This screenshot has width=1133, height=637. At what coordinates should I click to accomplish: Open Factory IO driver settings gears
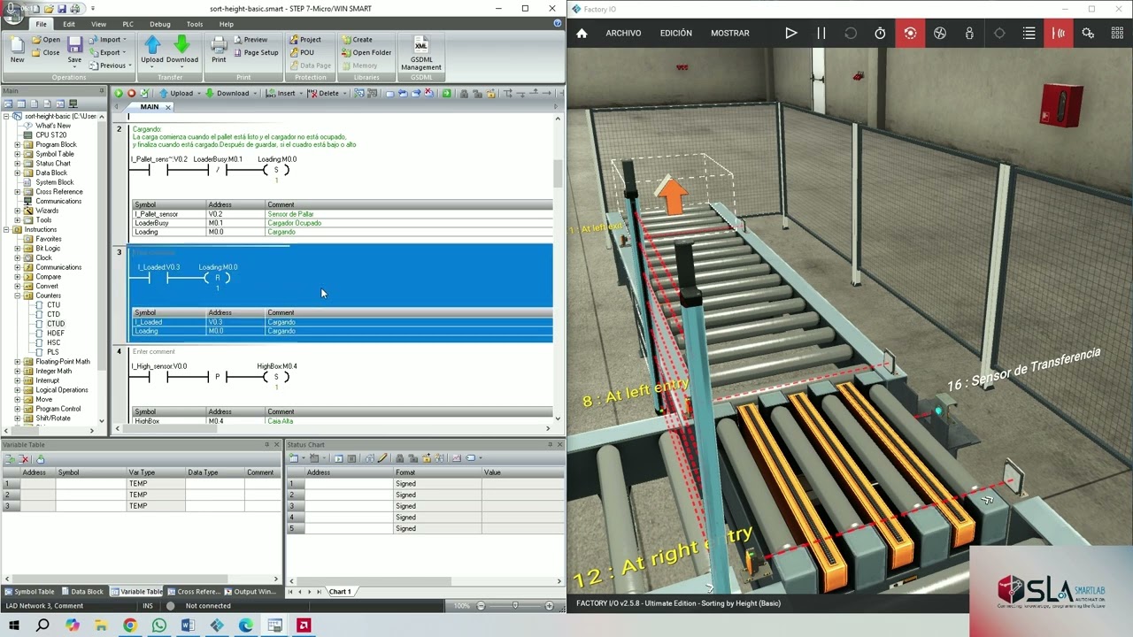pos(1088,34)
